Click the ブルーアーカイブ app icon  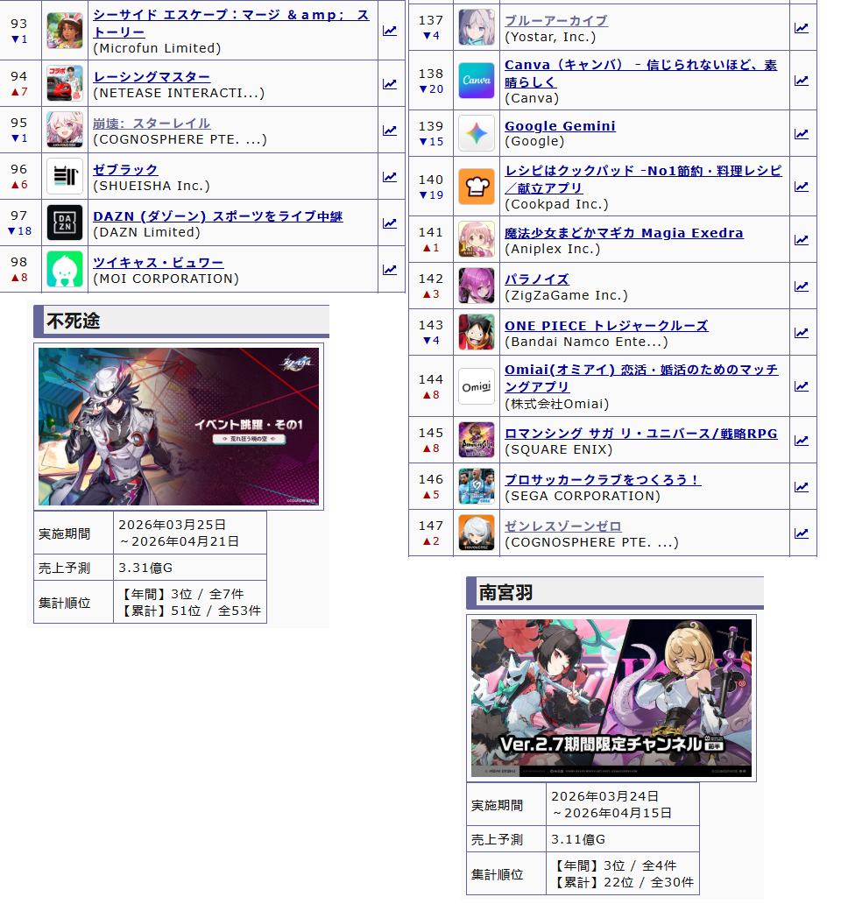pos(476,27)
